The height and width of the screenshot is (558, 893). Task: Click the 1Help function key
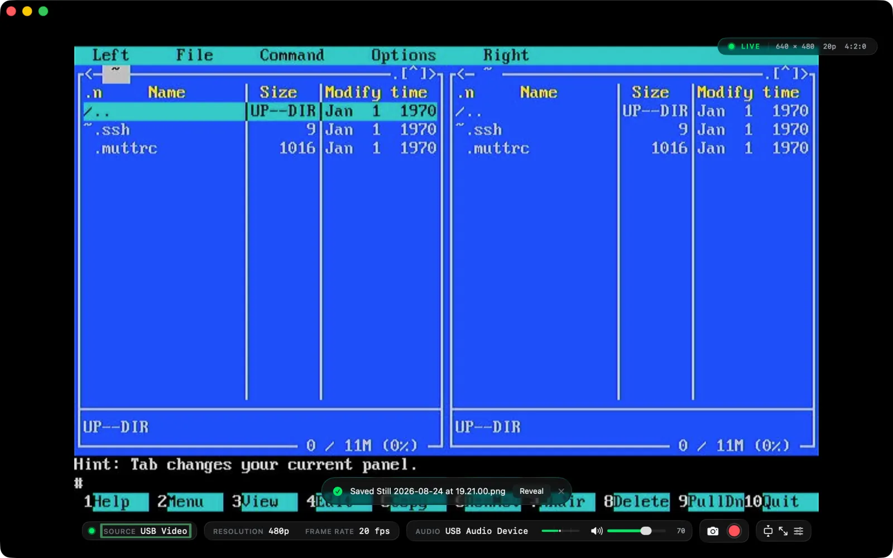tap(116, 502)
